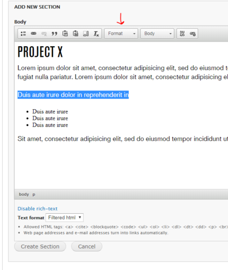Apply block quote formatting
Viewport: 228px width, 270px height.
[x=55, y=34]
